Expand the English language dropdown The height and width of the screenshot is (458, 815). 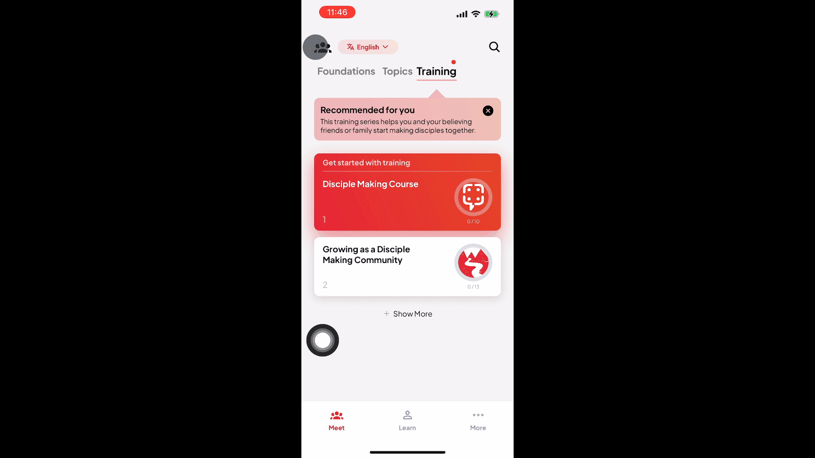[368, 46]
